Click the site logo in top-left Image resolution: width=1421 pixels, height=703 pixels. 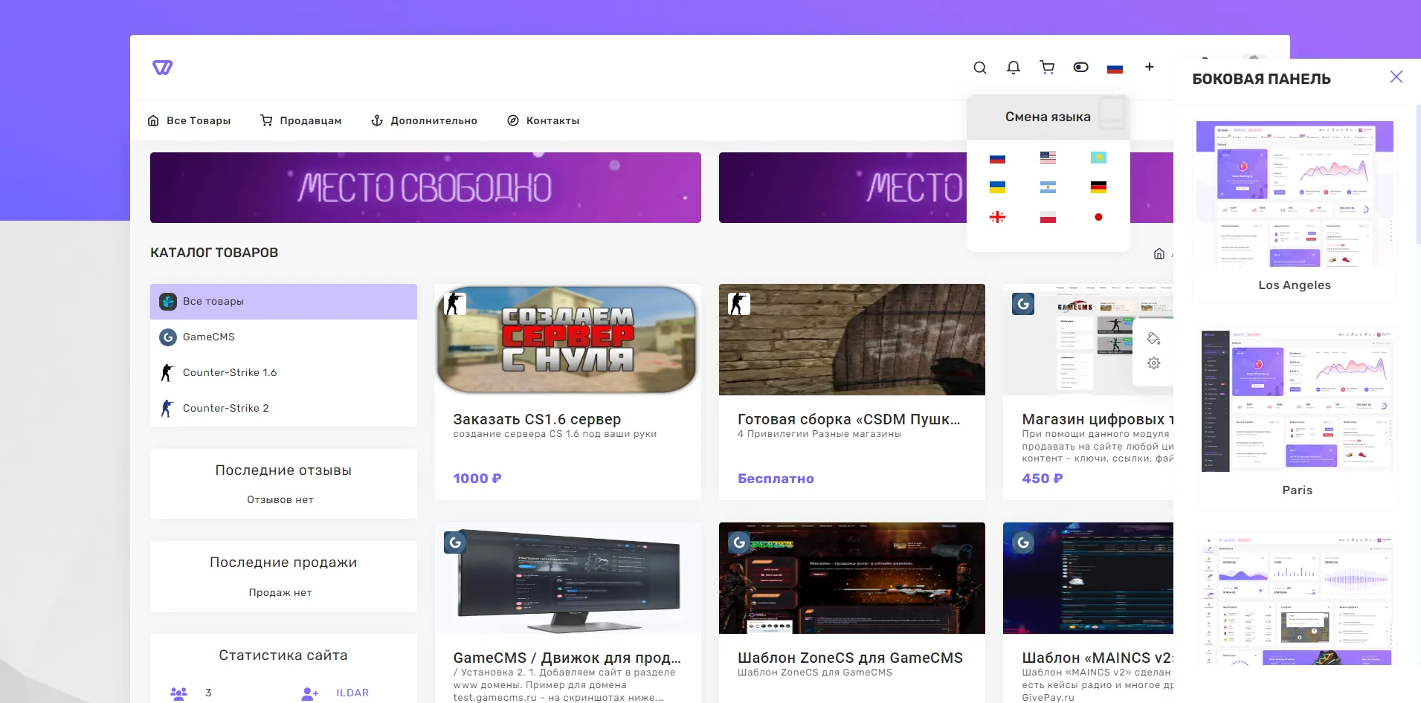pyautogui.click(x=162, y=68)
